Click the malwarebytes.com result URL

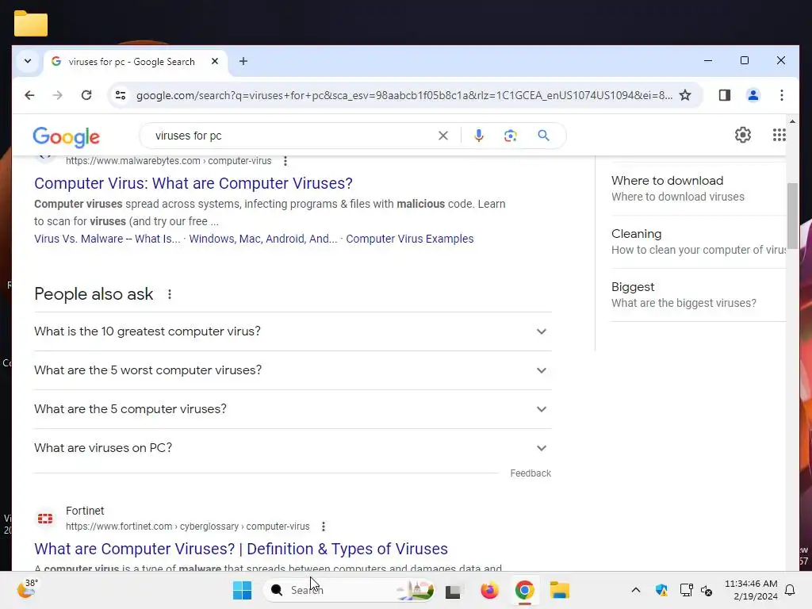[x=168, y=161]
